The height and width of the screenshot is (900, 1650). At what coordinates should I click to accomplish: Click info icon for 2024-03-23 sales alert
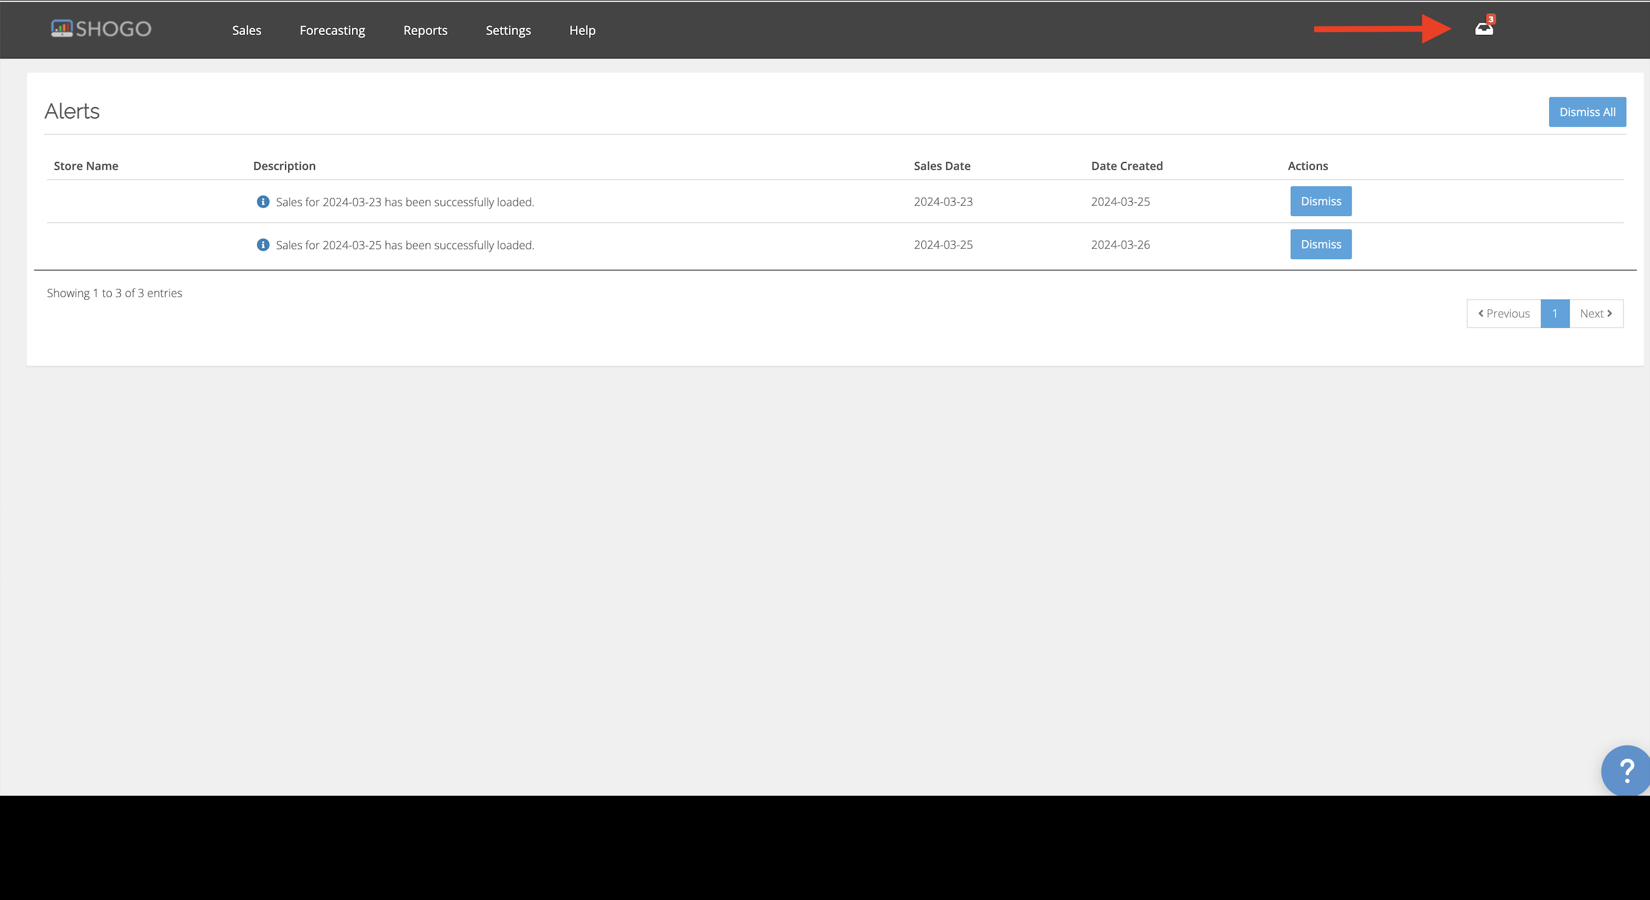pyautogui.click(x=262, y=202)
